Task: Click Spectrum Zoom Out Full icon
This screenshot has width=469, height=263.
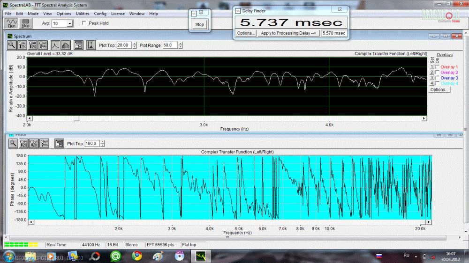Action: [x=43, y=45]
